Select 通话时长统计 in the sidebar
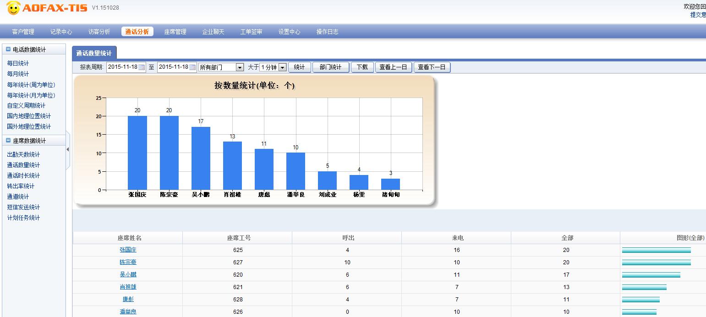The image size is (706, 317). (x=23, y=175)
